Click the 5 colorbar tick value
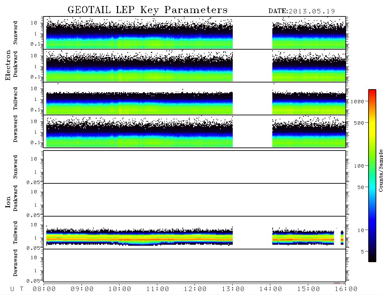 [x=362, y=252]
